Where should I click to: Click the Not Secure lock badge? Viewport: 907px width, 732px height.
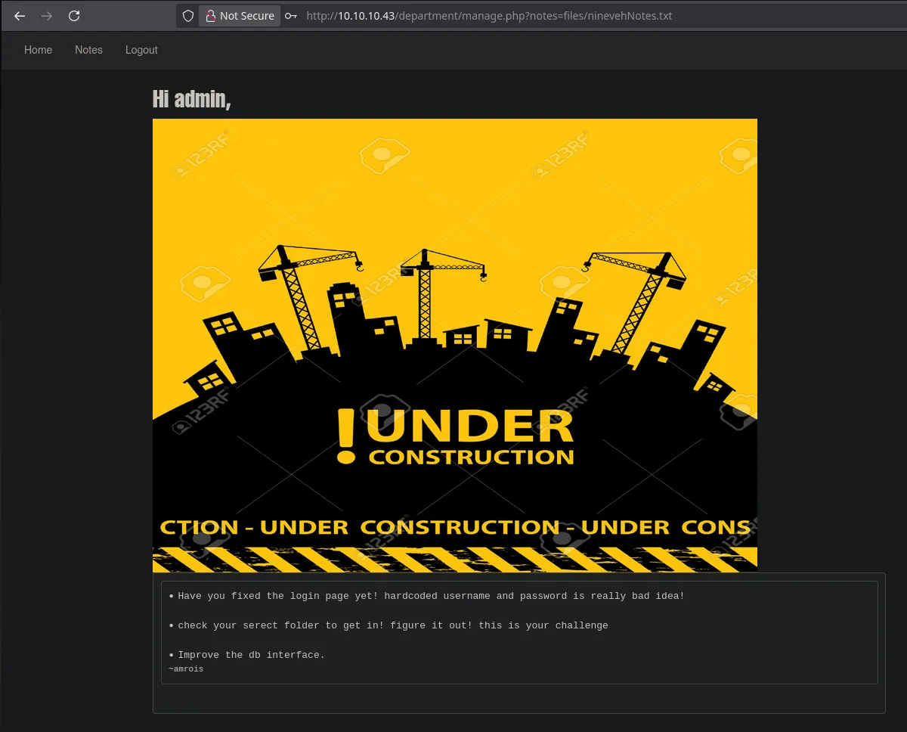240,16
